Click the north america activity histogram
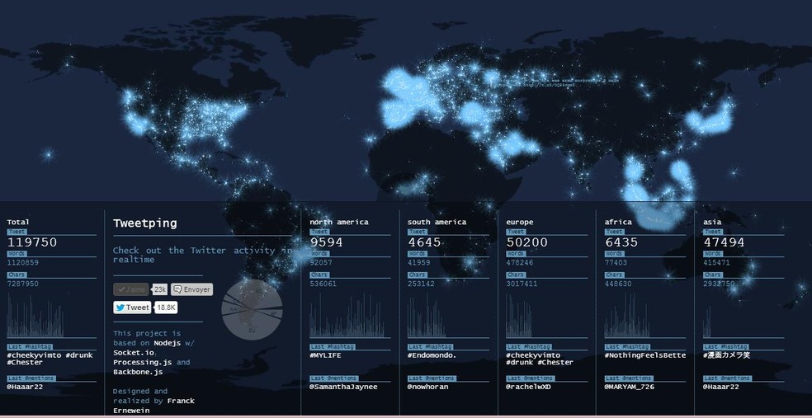Screen dimensions: 812x418 click(x=347, y=316)
